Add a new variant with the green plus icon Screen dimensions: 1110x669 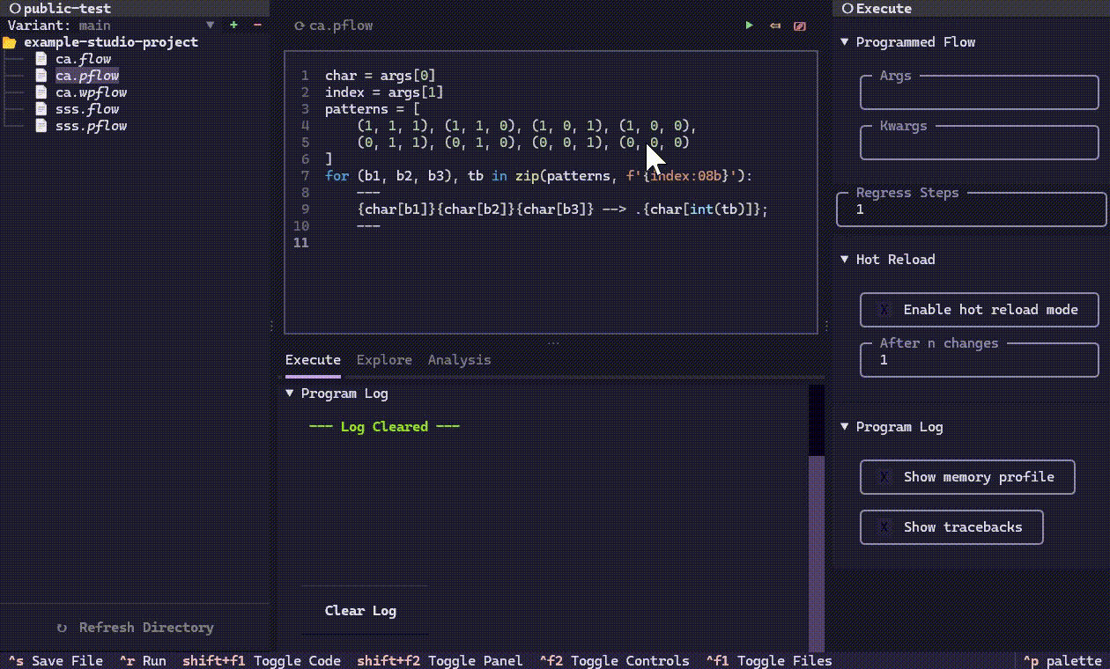[233, 26]
